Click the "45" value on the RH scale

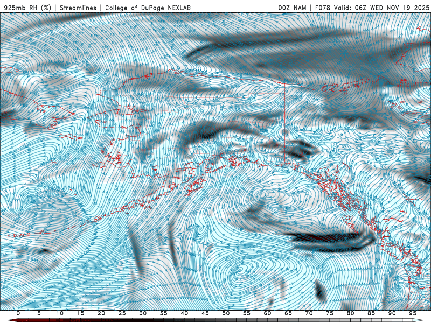click(x=205, y=313)
